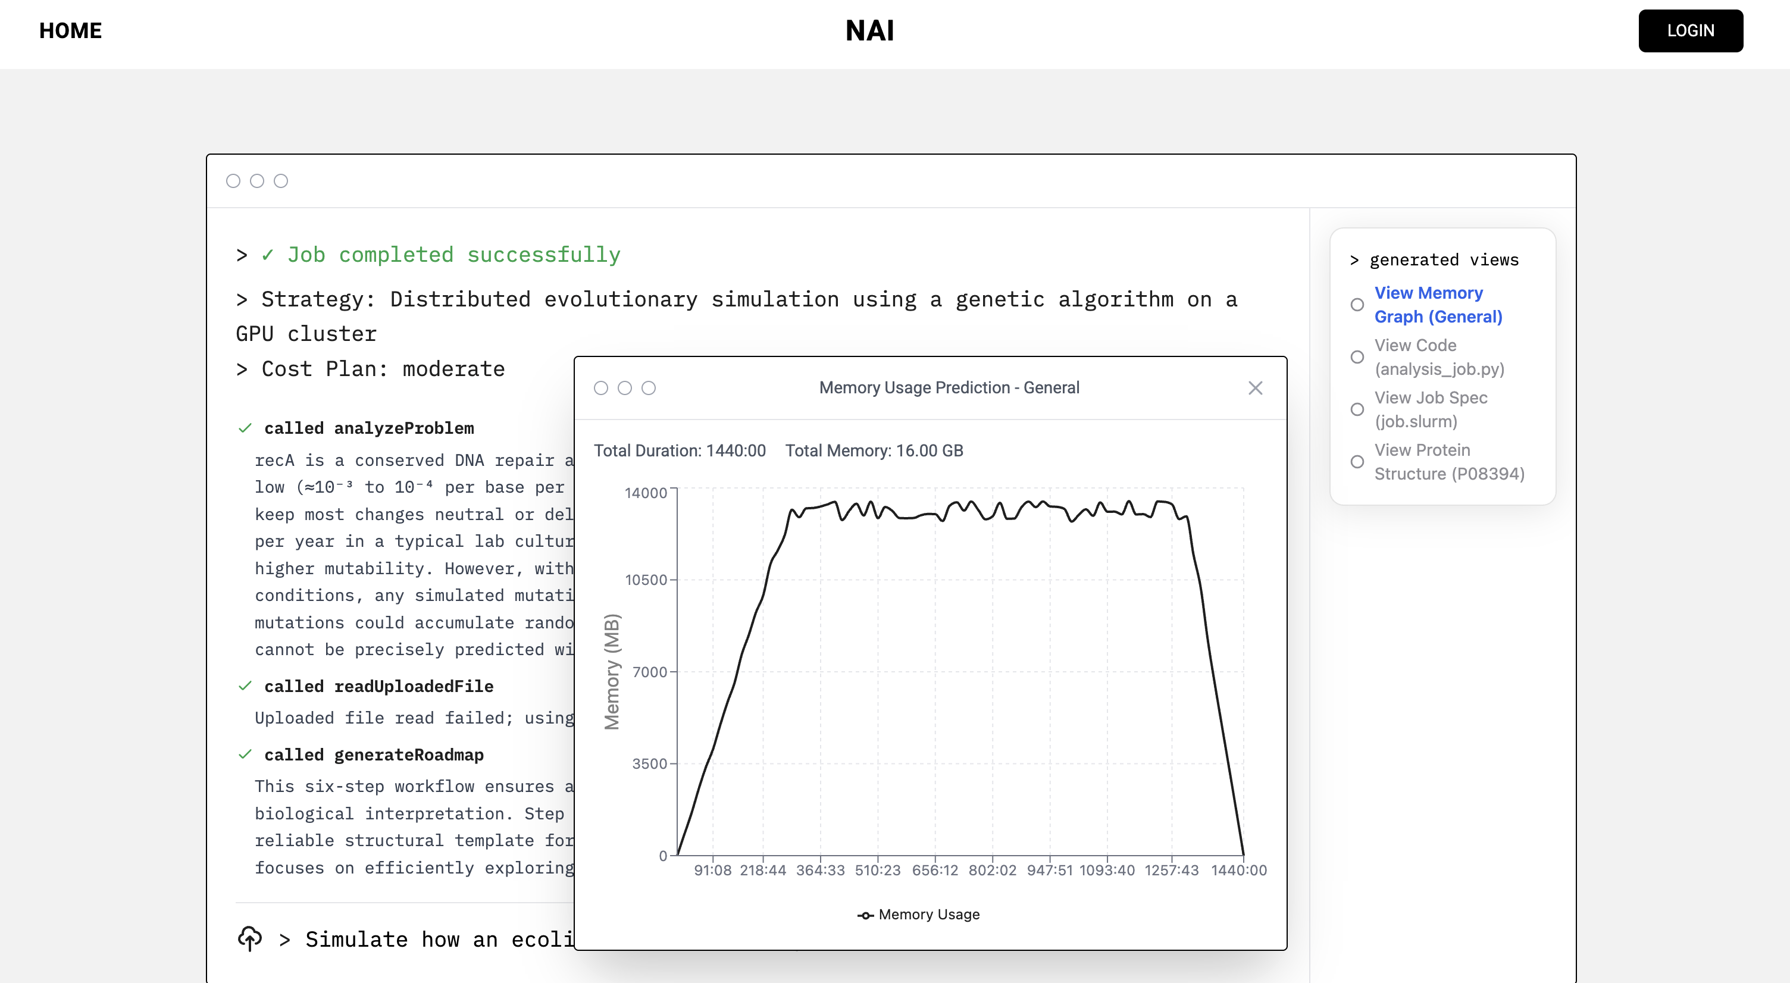Screen dimensions: 1790x983
Task: Select View Protein Structure radio button
Action: [x=1357, y=461]
